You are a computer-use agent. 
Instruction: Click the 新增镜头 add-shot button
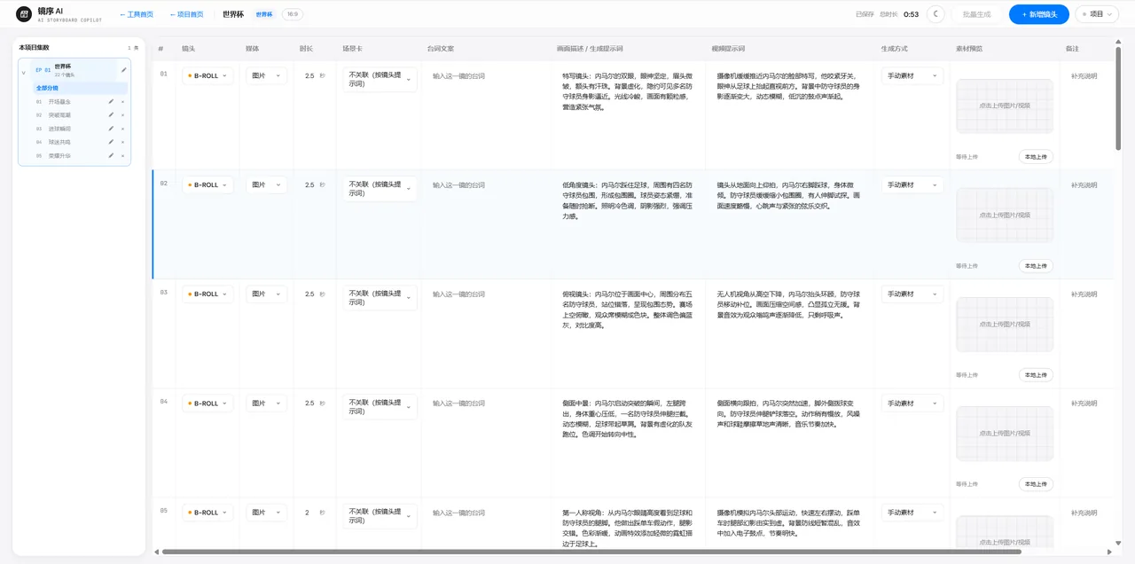click(1038, 14)
